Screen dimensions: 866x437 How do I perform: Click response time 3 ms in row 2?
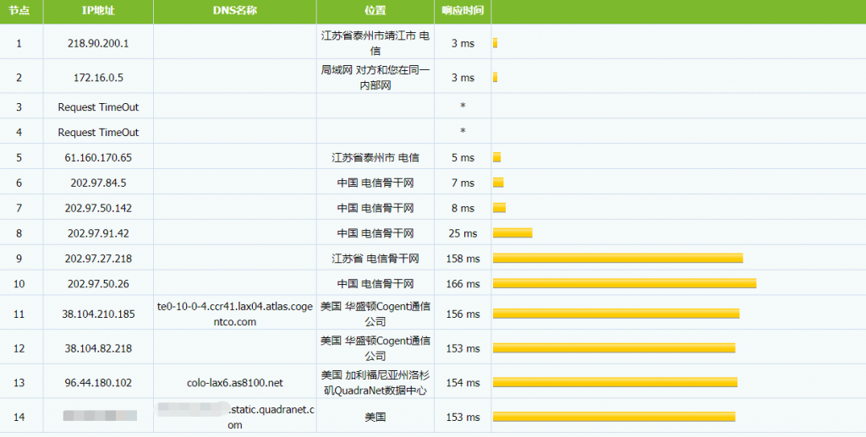click(463, 78)
